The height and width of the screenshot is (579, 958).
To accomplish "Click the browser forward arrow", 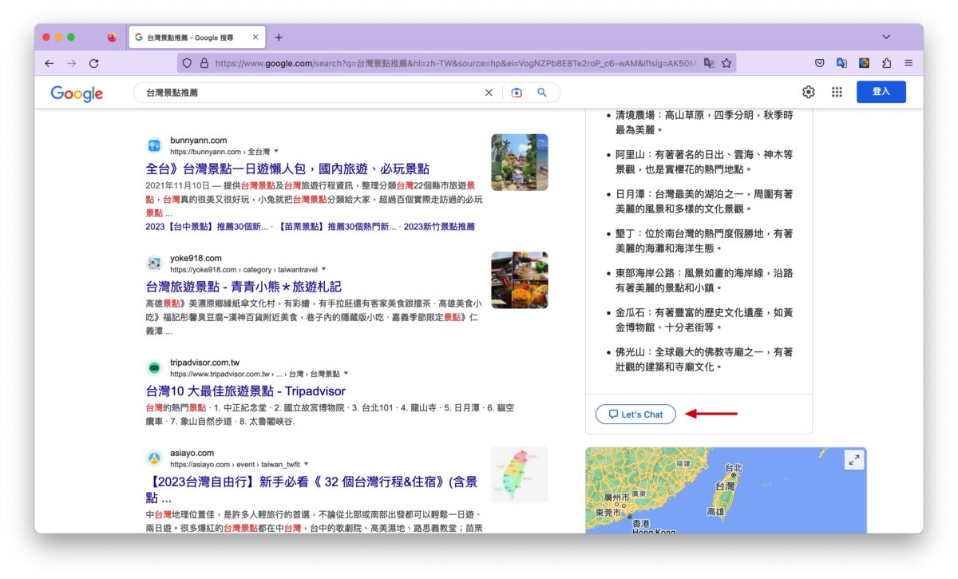I will 72,63.
